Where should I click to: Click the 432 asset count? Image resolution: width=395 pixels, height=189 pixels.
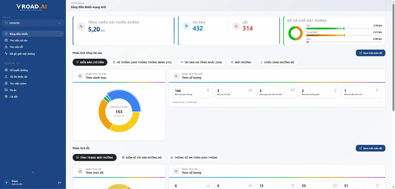[198, 28]
